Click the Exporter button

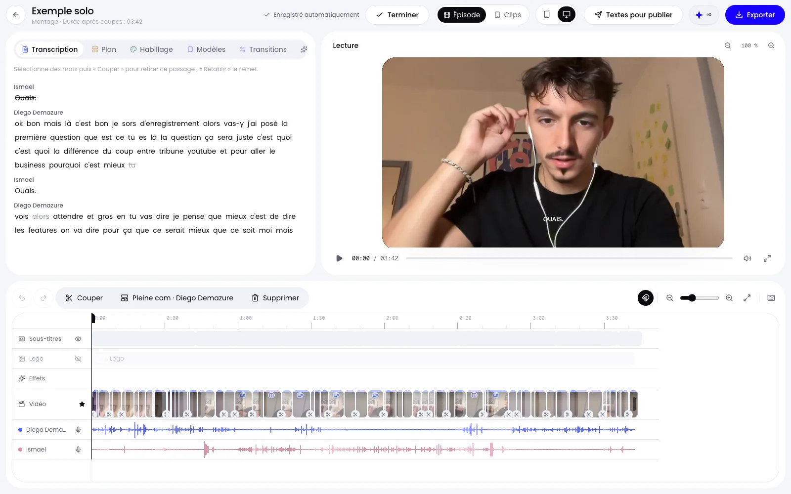[755, 15]
